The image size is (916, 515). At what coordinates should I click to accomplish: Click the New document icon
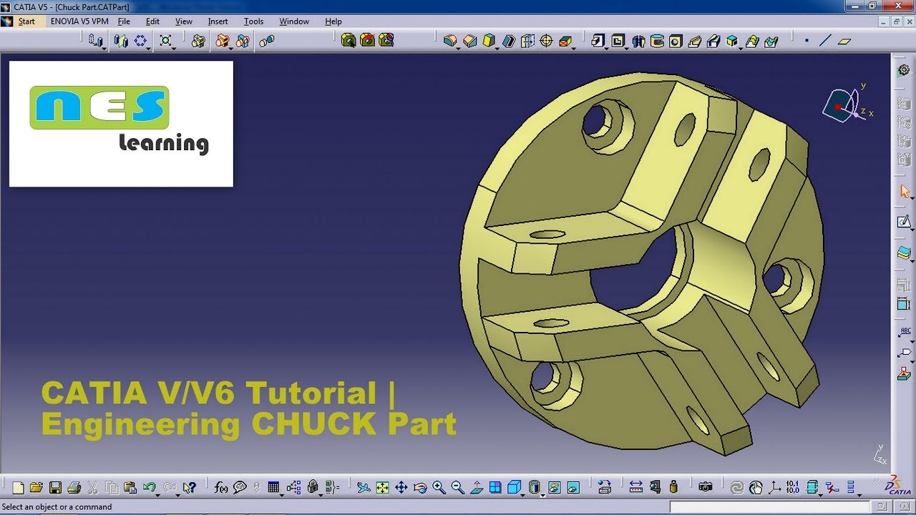click(18, 488)
